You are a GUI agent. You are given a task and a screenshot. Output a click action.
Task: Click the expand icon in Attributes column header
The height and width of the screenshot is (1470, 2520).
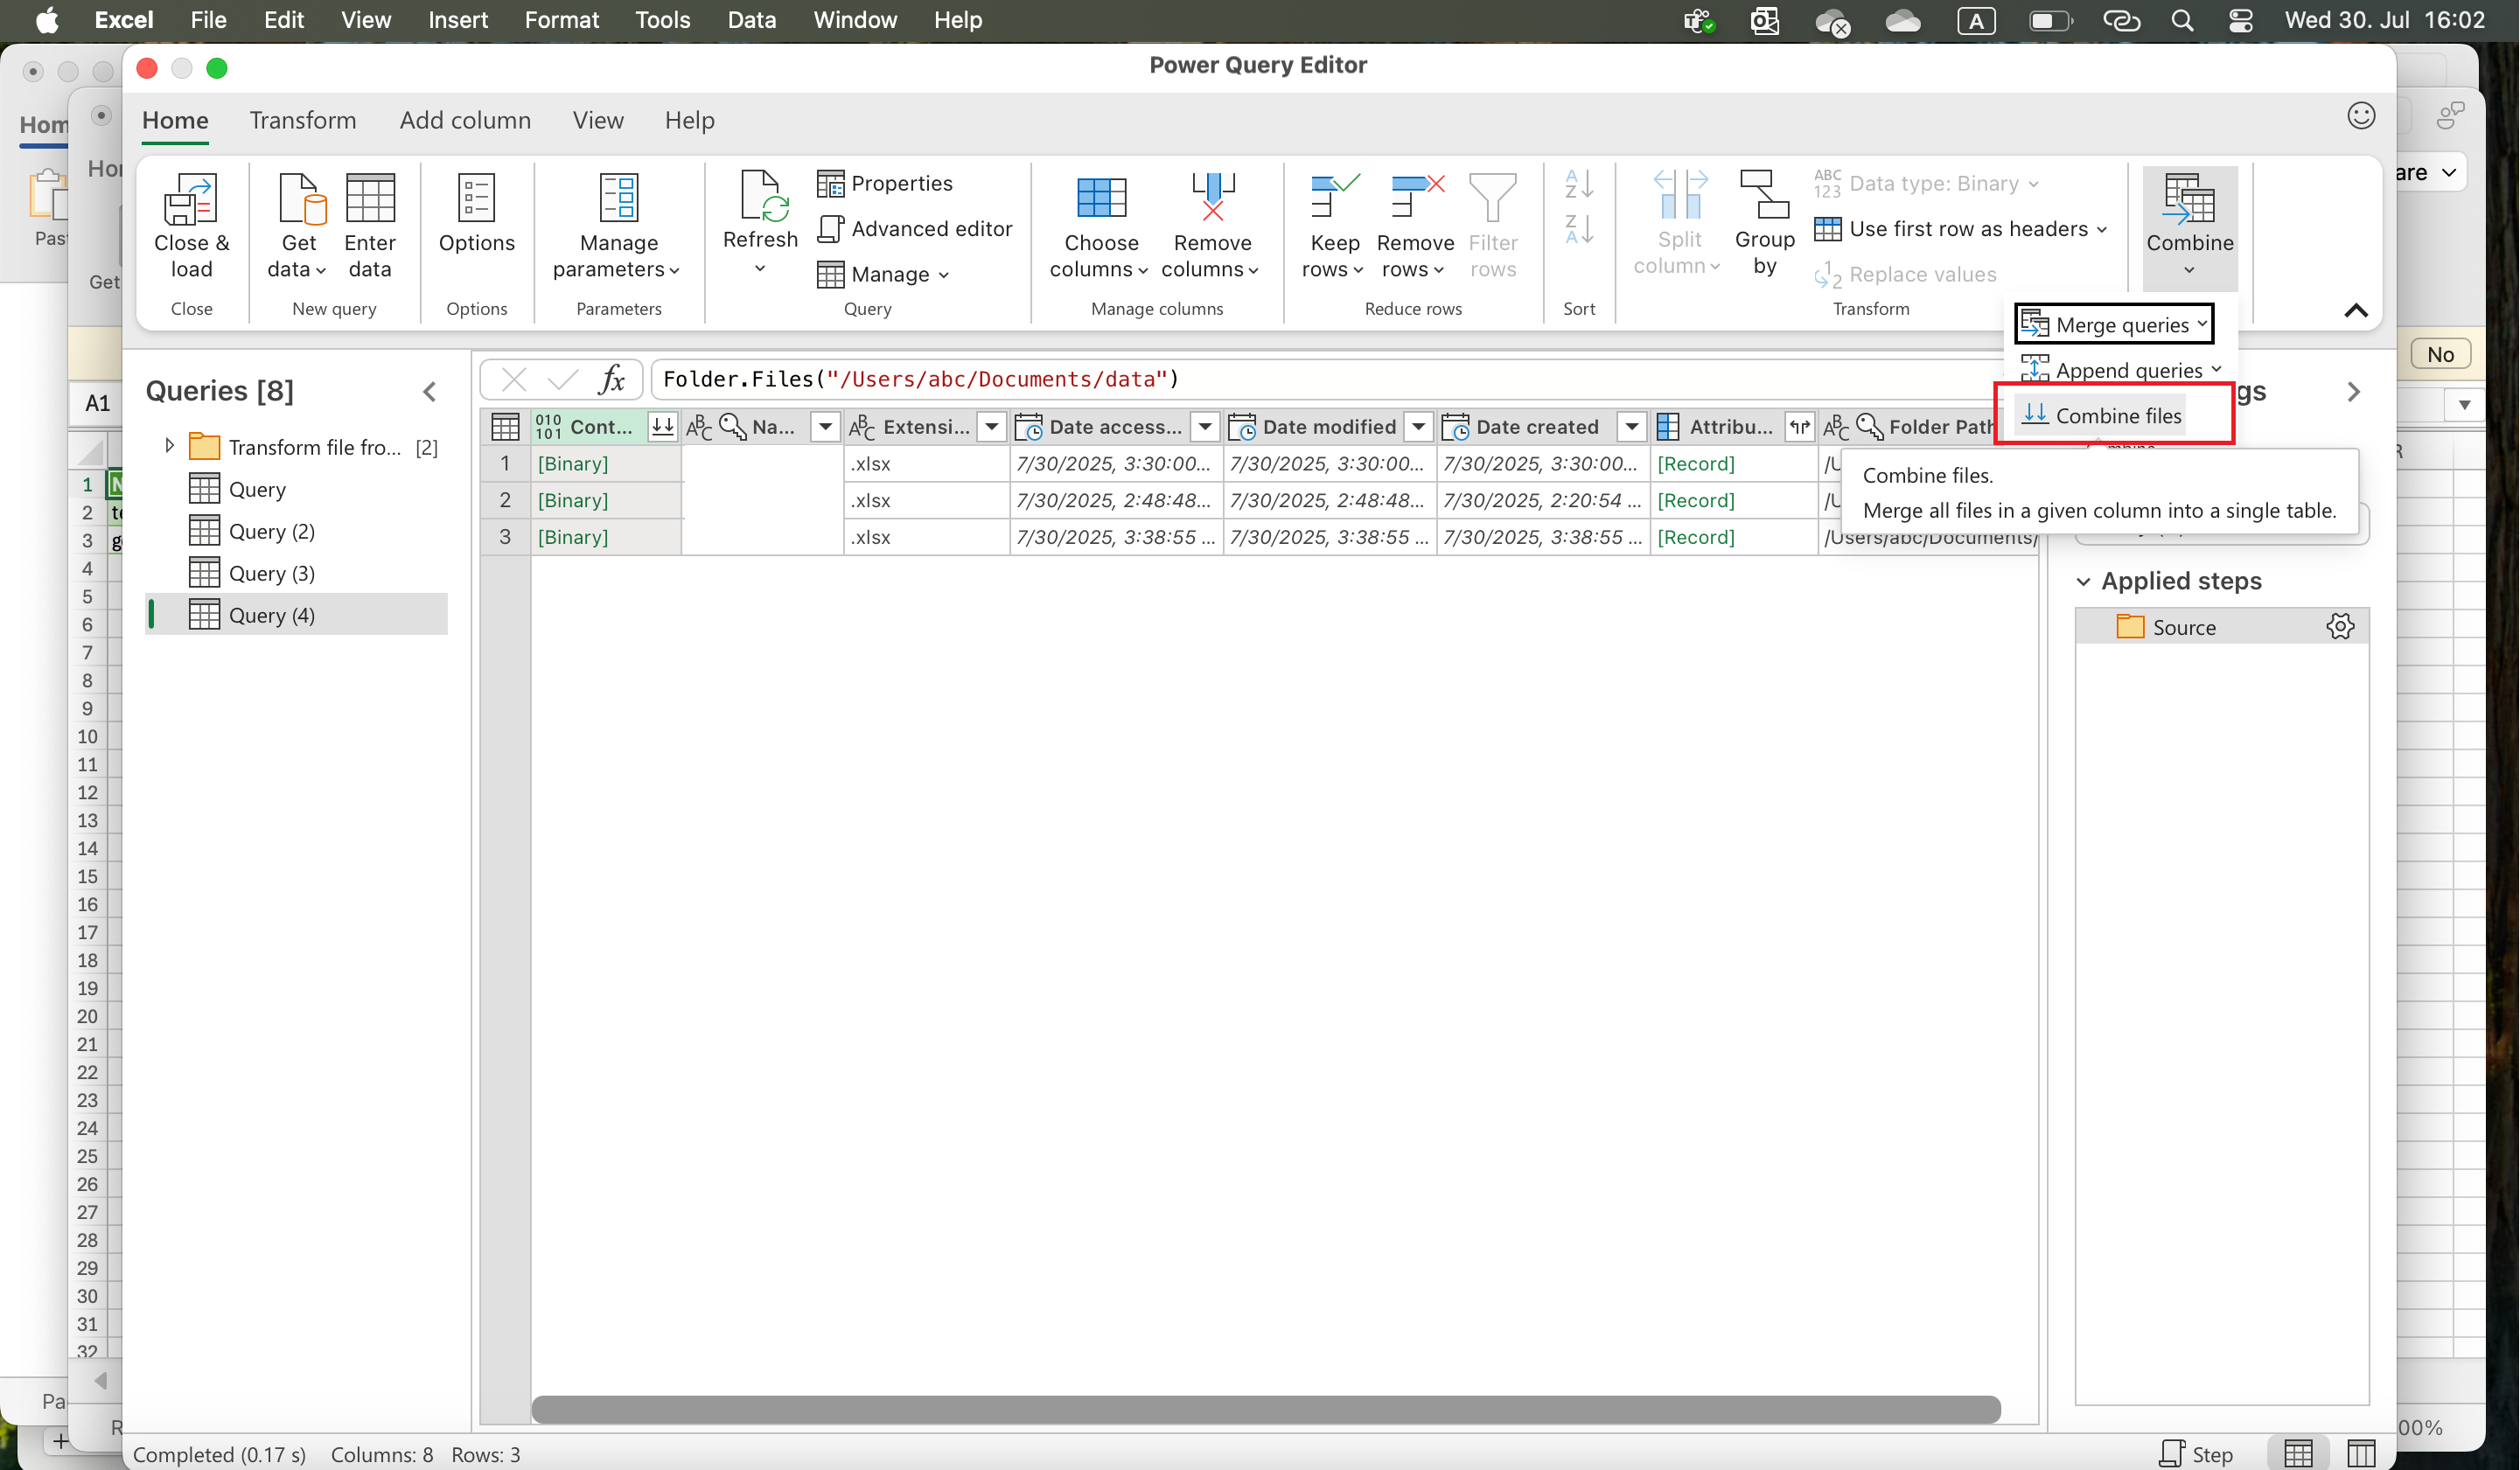1799,427
